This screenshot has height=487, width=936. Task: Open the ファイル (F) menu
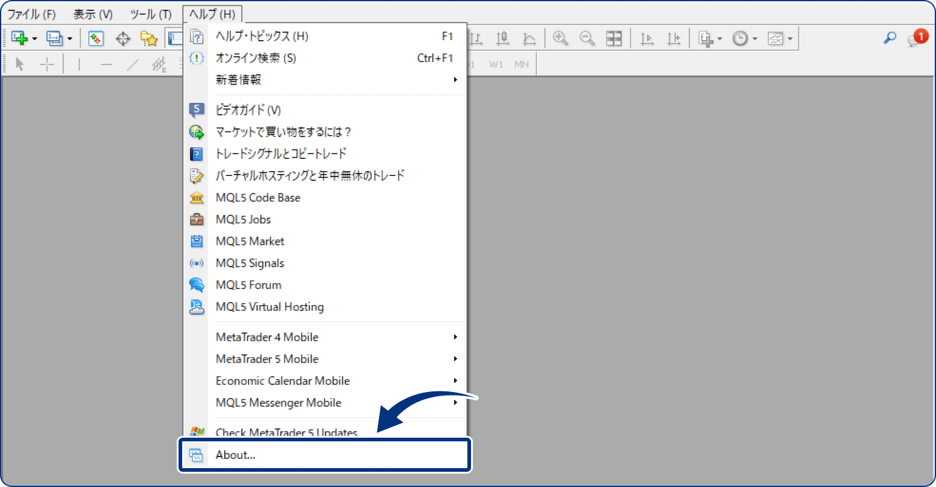tap(32, 14)
